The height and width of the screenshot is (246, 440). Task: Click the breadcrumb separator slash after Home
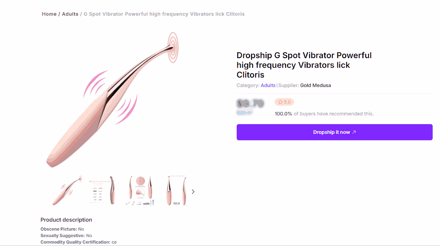59,14
